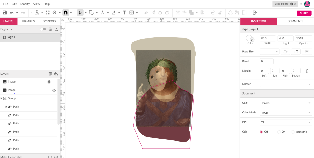The image size is (314, 158).
Task: Click the Bleed input field
Action: (267, 61)
